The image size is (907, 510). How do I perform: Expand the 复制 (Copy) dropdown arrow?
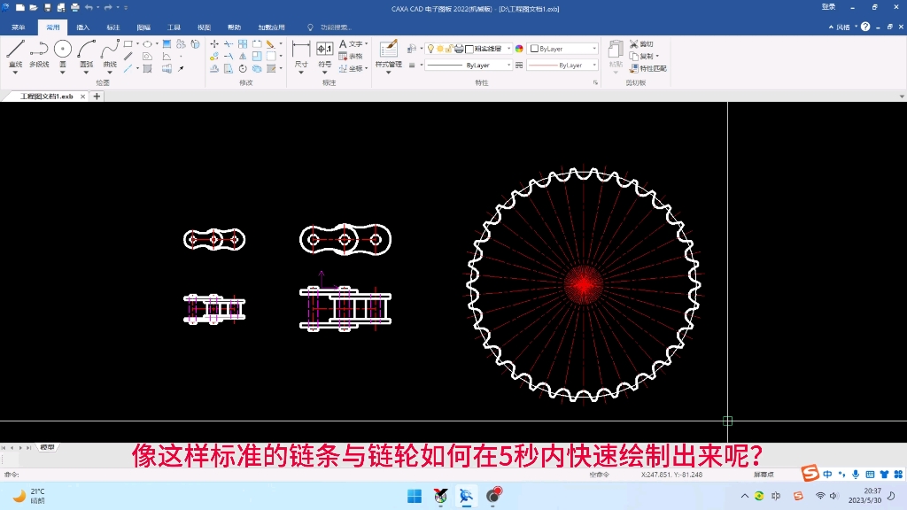657,56
